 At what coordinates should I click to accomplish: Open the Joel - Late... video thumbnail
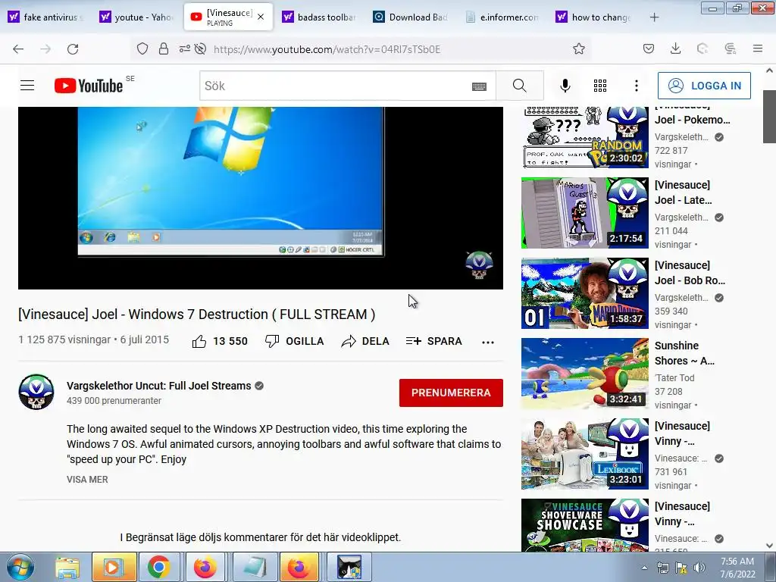click(584, 213)
